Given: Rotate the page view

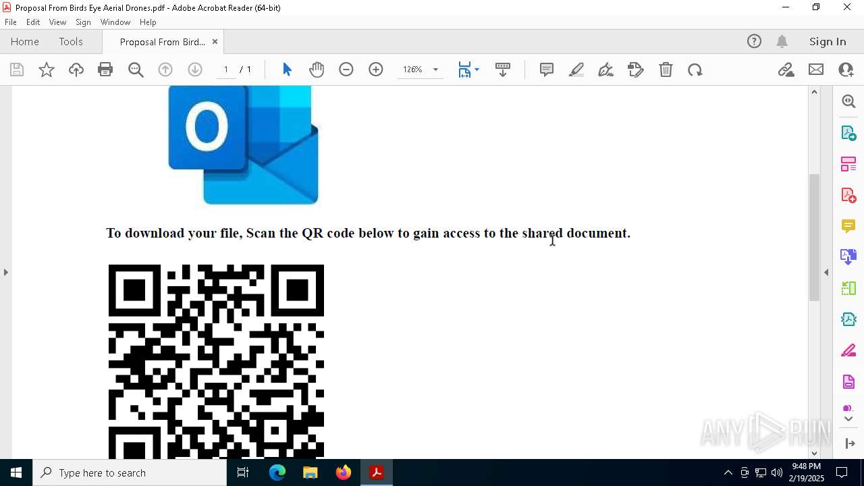Looking at the screenshot, I should click(695, 70).
